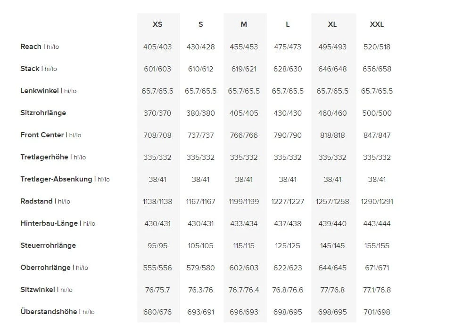The width and height of the screenshot is (454, 331).
Task: Click the Steuerrohrlänge row label
Action: tap(48, 245)
